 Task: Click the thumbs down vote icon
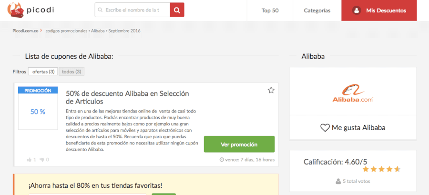click(x=42, y=160)
